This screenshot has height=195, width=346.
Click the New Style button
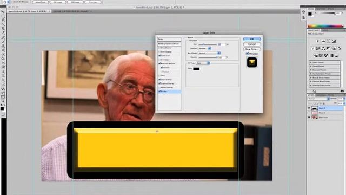(x=252, y=49)
